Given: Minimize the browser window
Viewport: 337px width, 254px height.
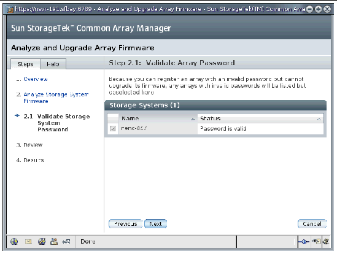Looking at the screenshot, I should point(309,9).
